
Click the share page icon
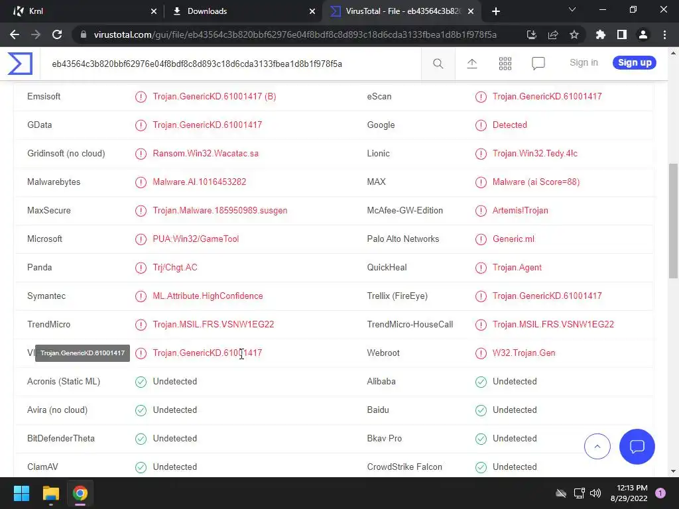point(553,35)
